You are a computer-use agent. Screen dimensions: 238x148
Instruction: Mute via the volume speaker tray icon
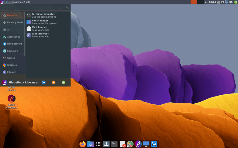(206, 2)
